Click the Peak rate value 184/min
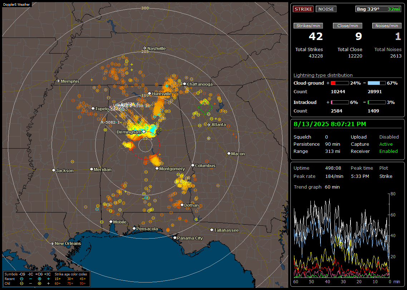The width and height of the screenshot is (407, 290). [x=334, y=176]
